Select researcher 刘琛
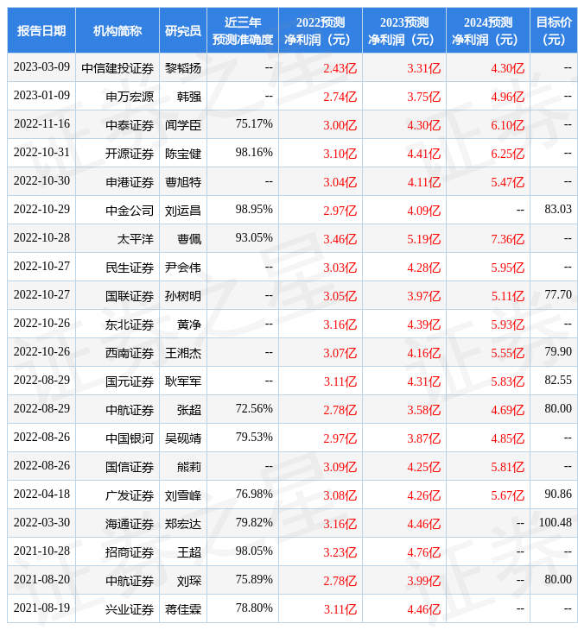 click(x=188, y=582)
